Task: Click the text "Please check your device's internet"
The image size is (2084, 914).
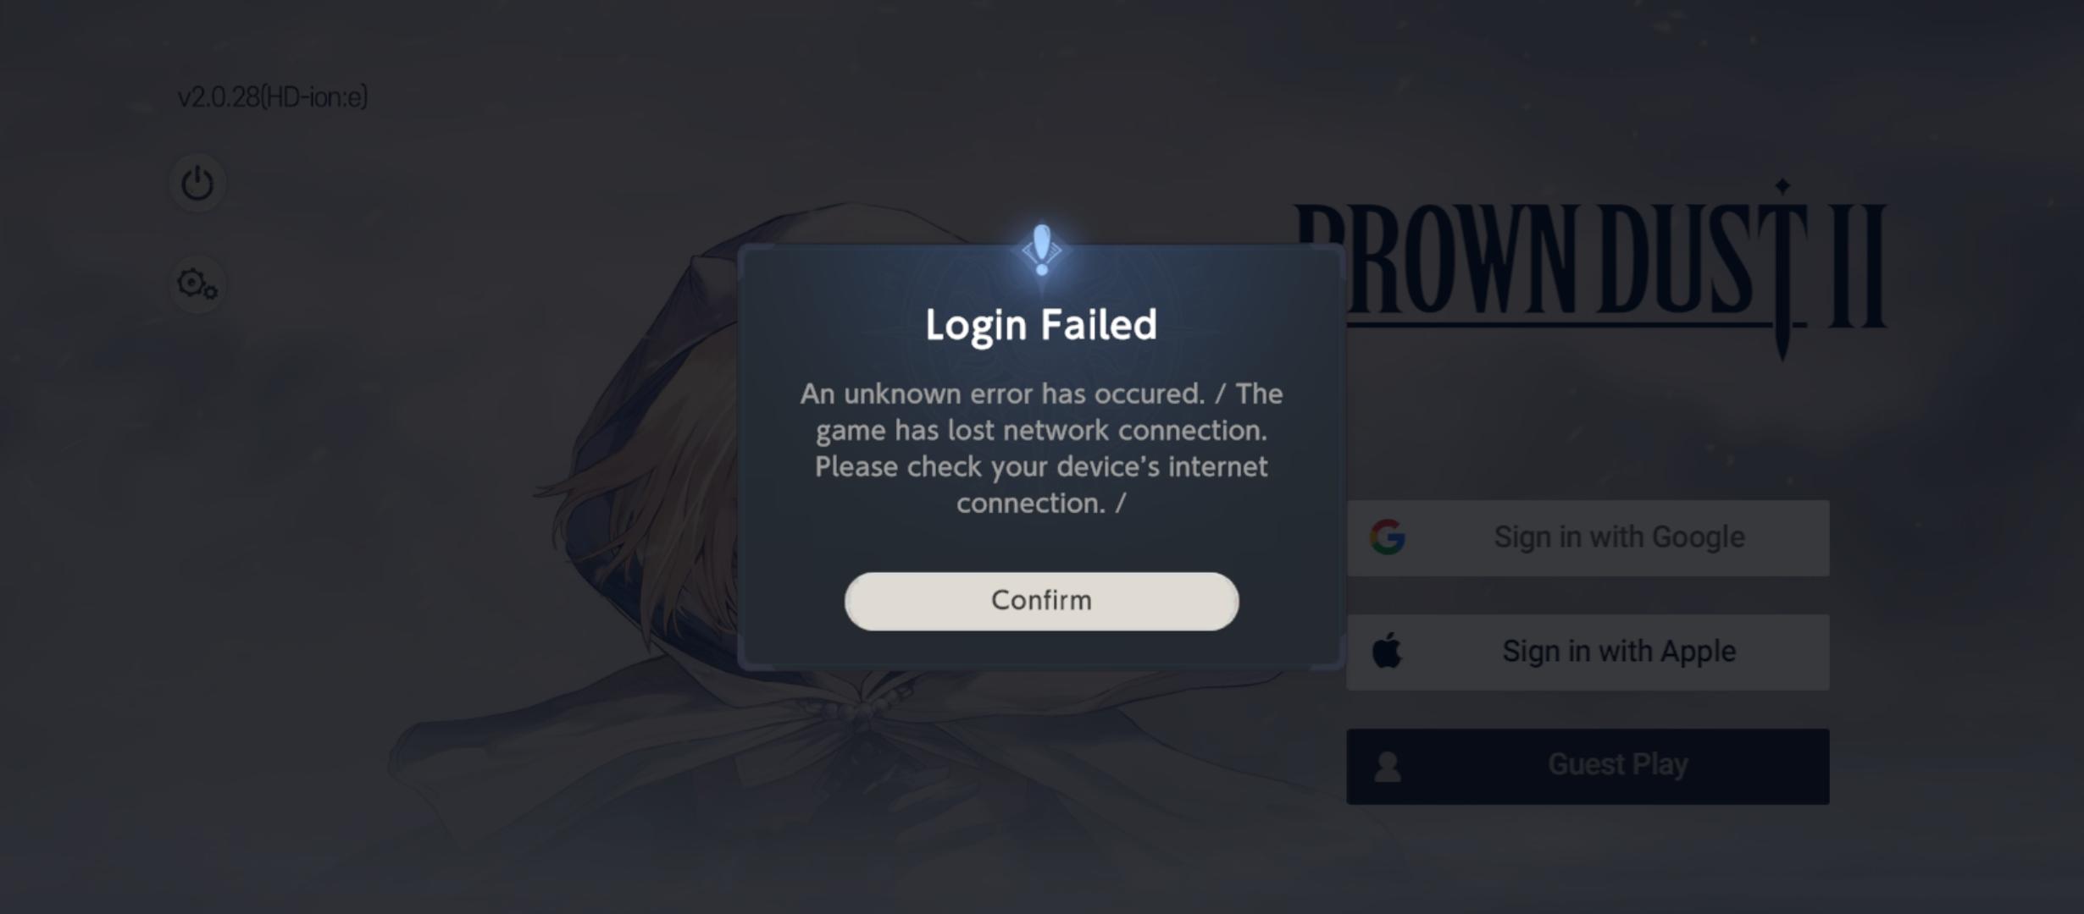Action: pos(1041,467)
